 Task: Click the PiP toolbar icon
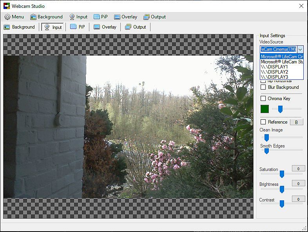coord(73,27)
